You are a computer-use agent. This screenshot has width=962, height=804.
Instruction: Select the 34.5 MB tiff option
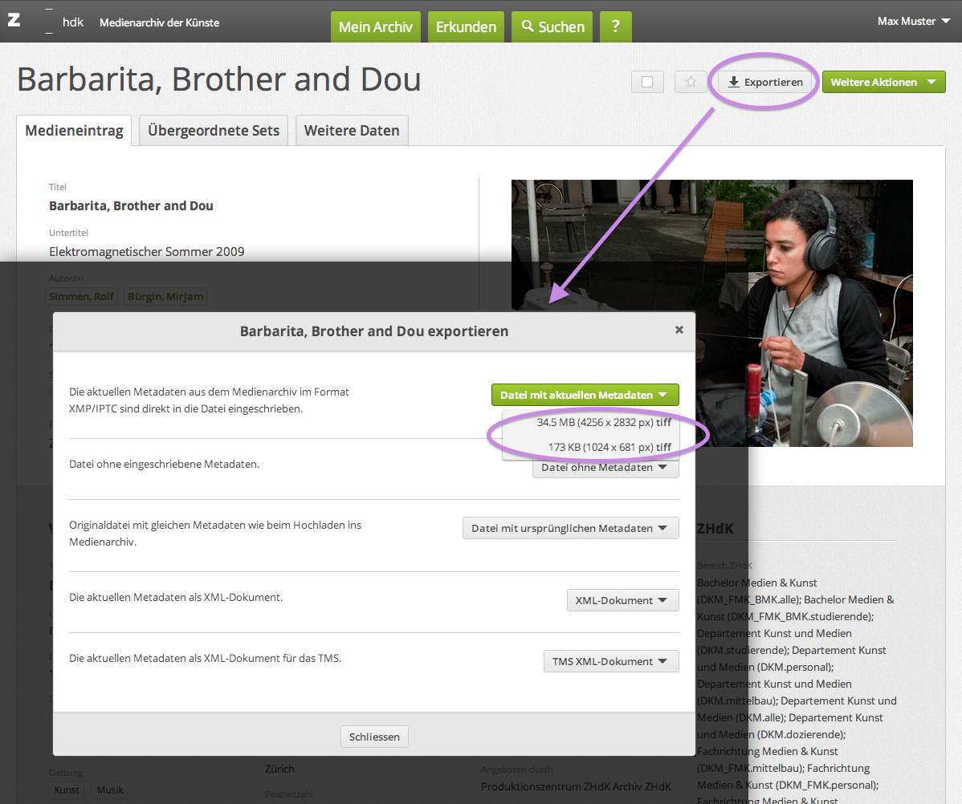click(604, 422)
